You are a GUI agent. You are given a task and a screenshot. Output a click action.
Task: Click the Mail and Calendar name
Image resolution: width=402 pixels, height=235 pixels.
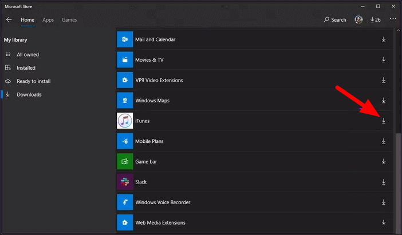coord(155,39)
